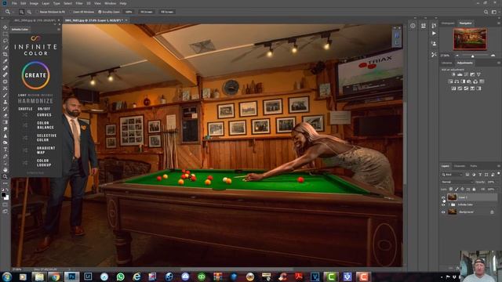
Task: Open the search icon at top right
Action: [x=486, y=12]
